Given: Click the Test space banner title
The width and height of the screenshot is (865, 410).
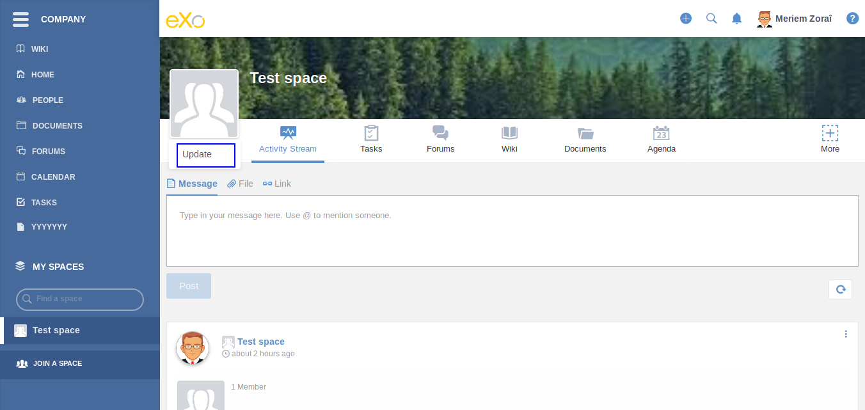Looking at the screenshot, I should (x=288, y=78).
